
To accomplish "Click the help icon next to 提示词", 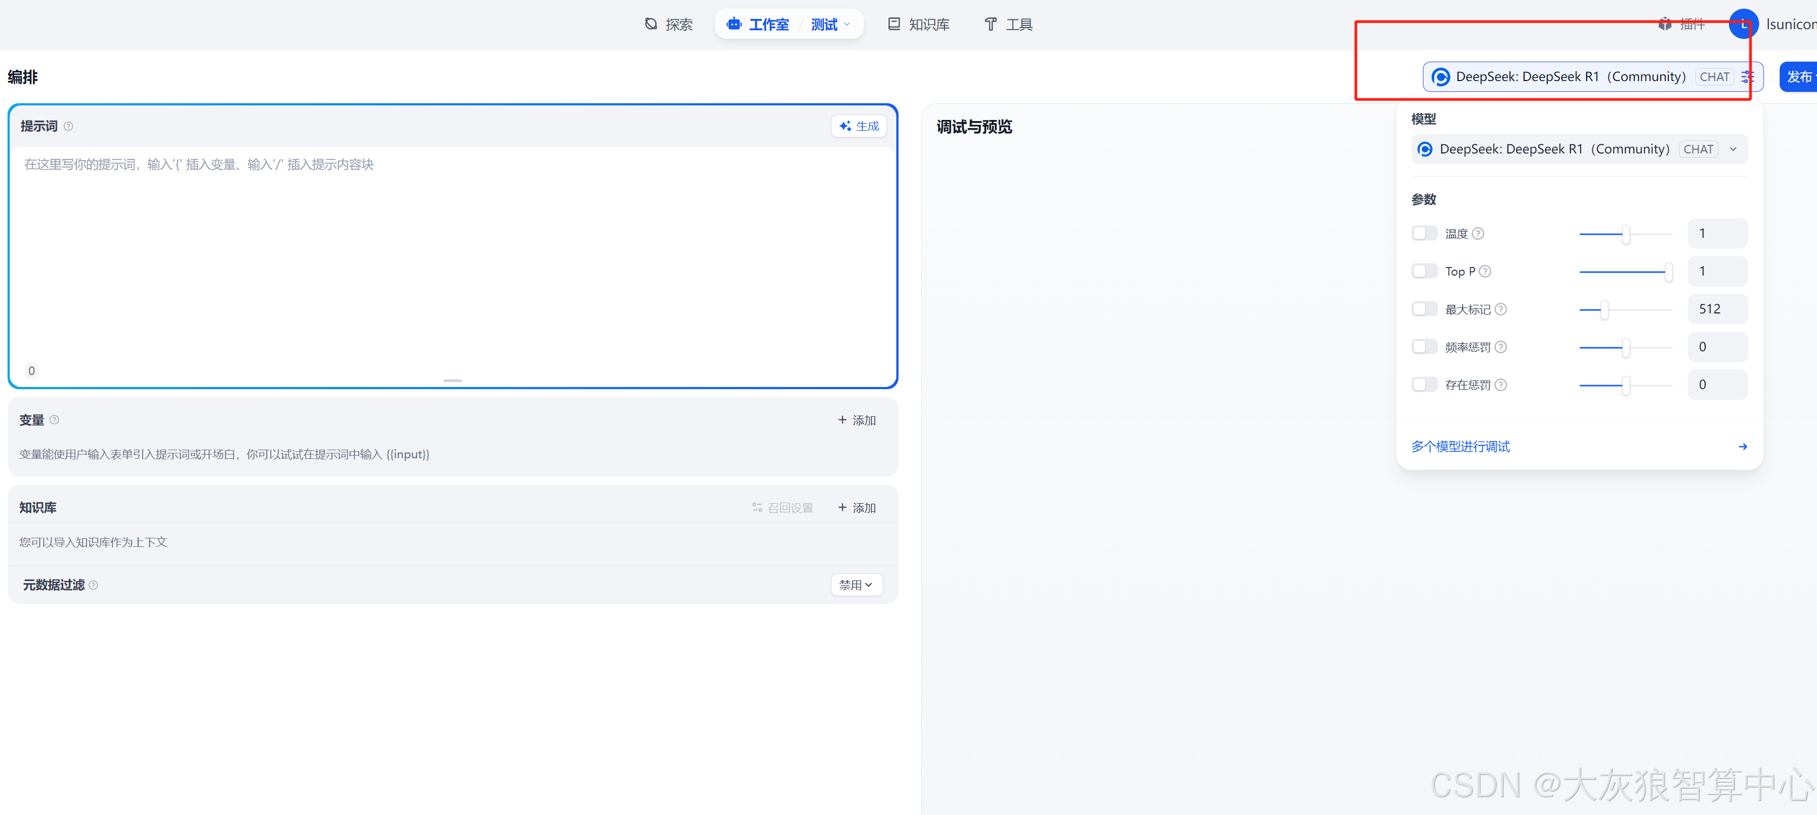I will [x=69, y=126].
